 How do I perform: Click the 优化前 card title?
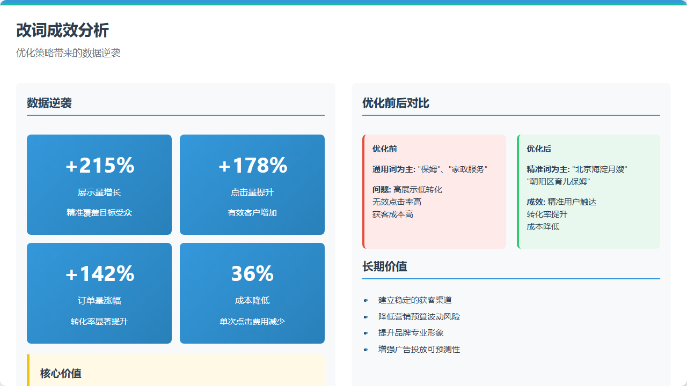point(385,149)
